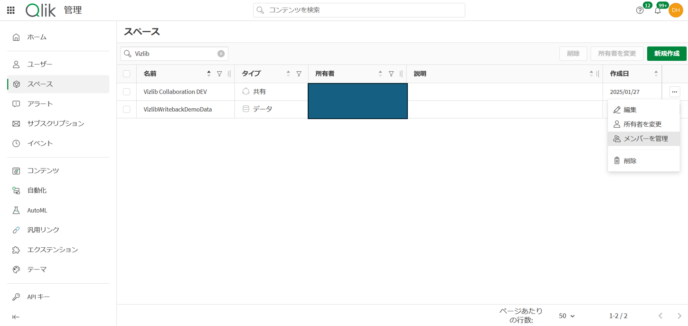Open サブスクリプション section
The width and height of the screenshot is (688, 326).
point(58,123)
